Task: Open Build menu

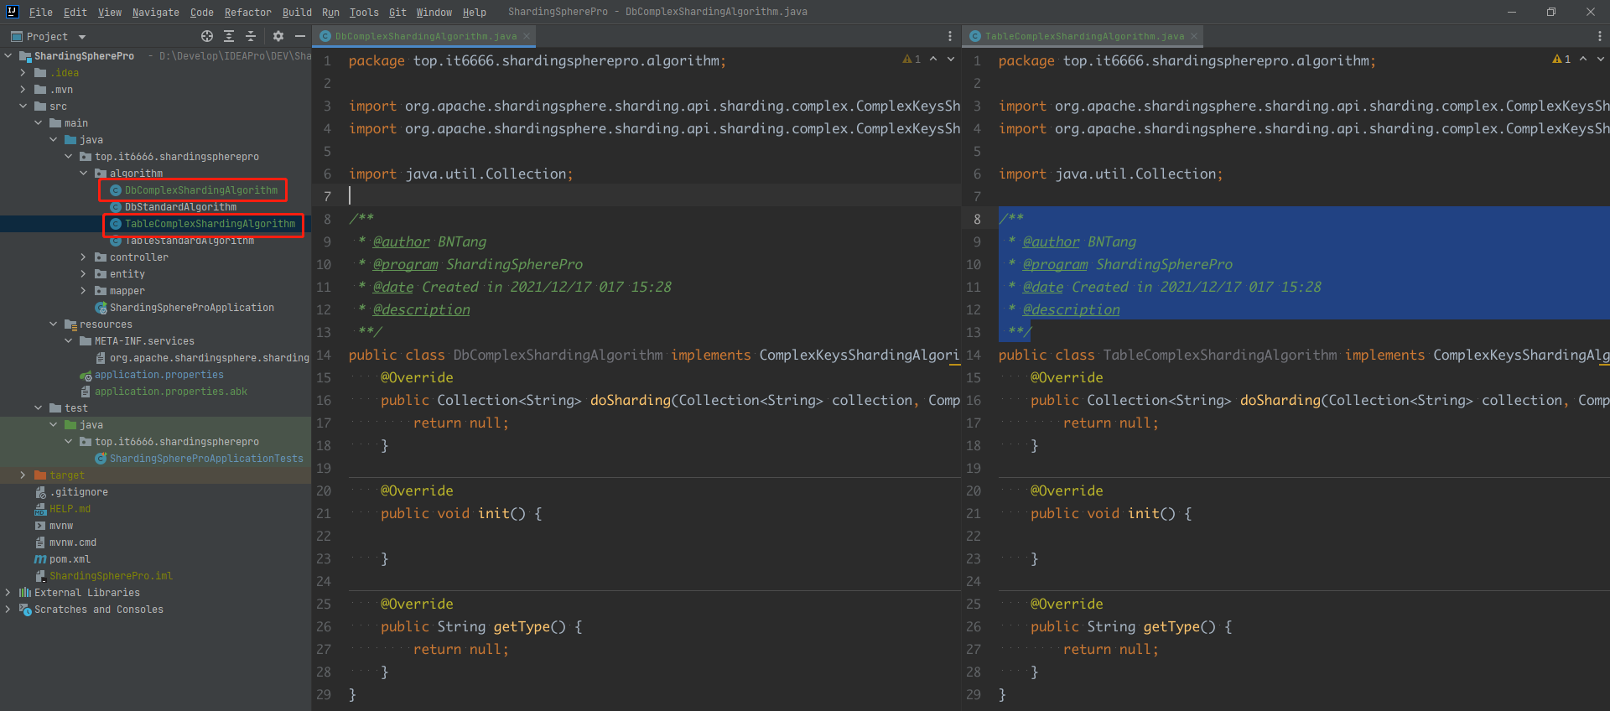Action: pos(297,12)
